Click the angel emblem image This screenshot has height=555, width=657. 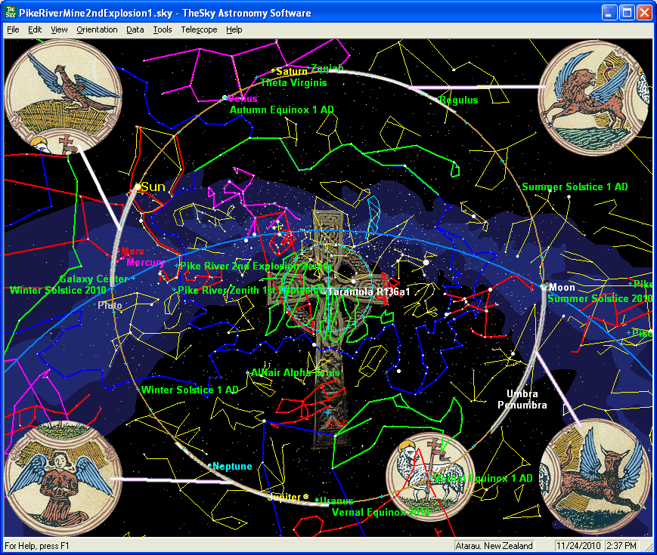(x=53, y=478)
